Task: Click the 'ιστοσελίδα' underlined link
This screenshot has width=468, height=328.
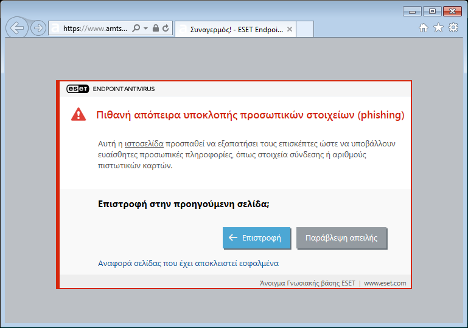Action: click(144, 144)
